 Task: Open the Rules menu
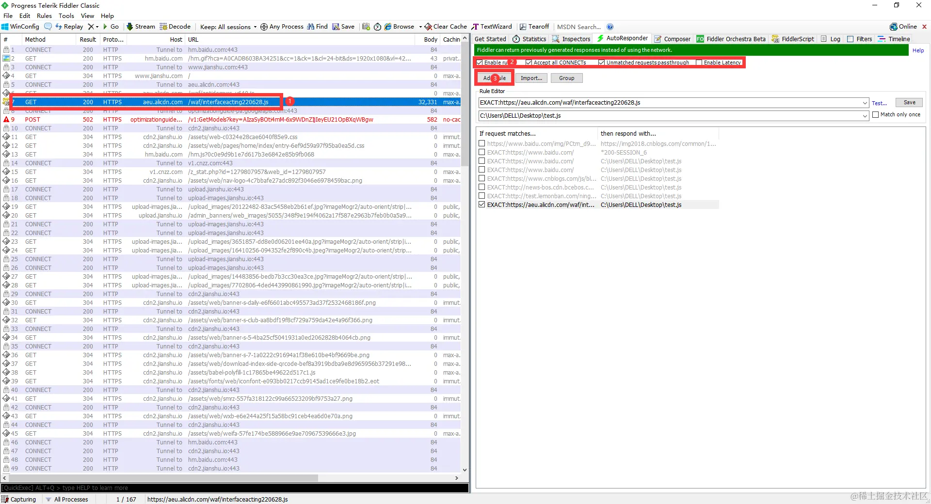pyautogui.click(x=44, y=16)
